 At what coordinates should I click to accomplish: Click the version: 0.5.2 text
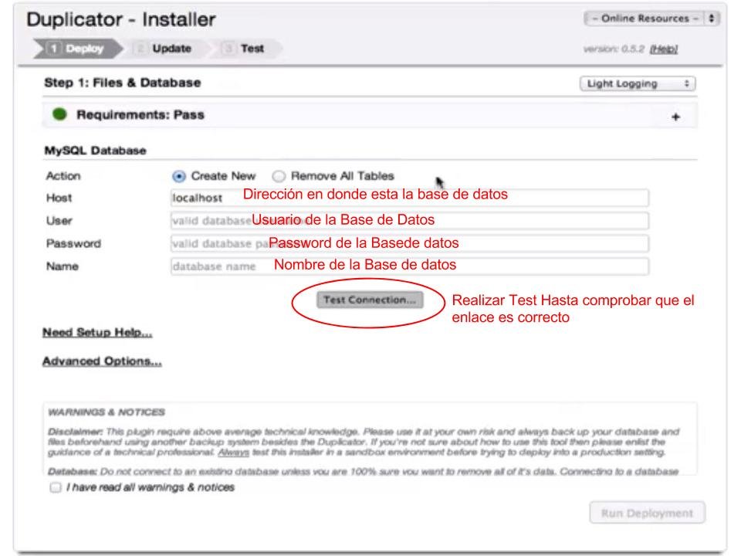[614, 49]
